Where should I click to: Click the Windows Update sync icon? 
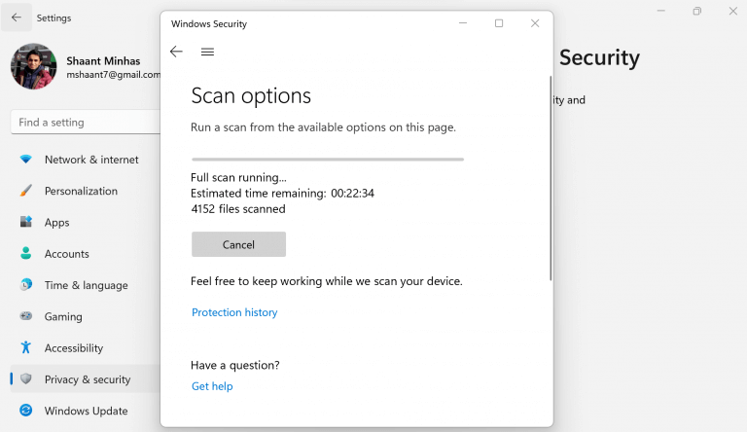(26, 410)
